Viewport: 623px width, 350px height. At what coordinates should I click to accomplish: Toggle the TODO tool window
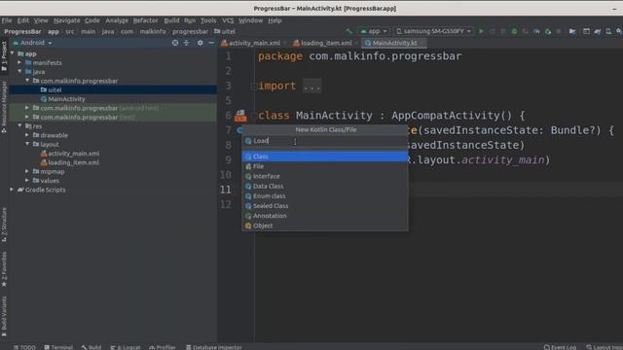click(24, 347)
